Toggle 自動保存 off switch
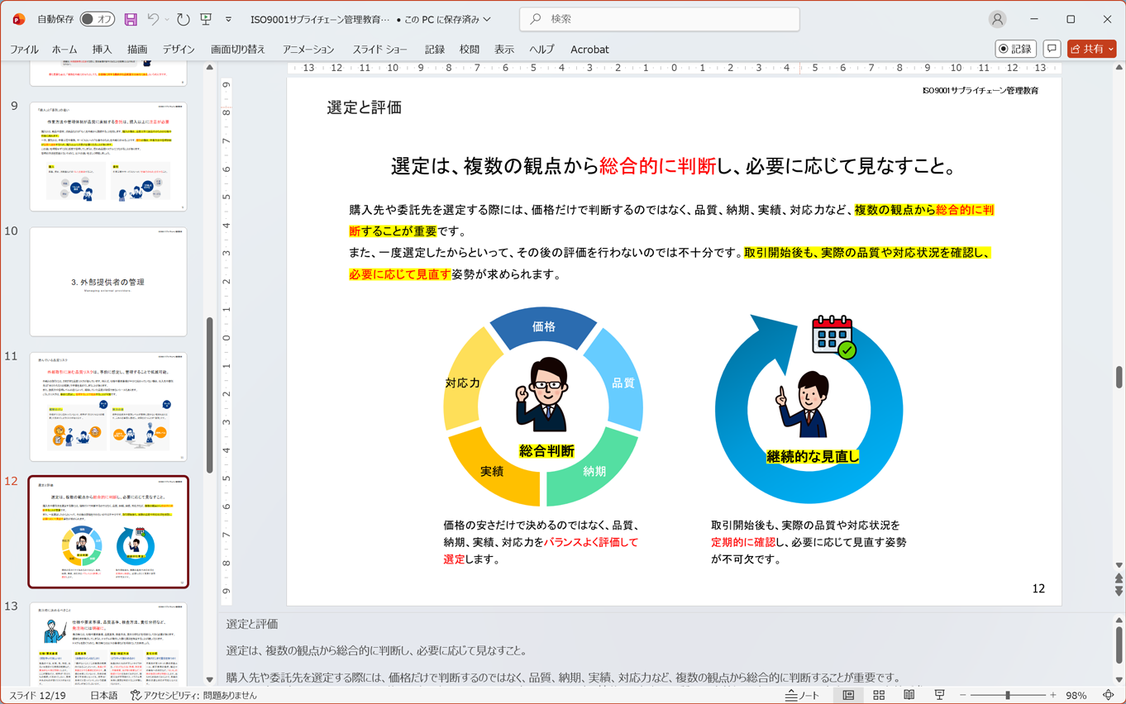The height and width of the screenshot is (704, 1126). (x=98, y=19)
